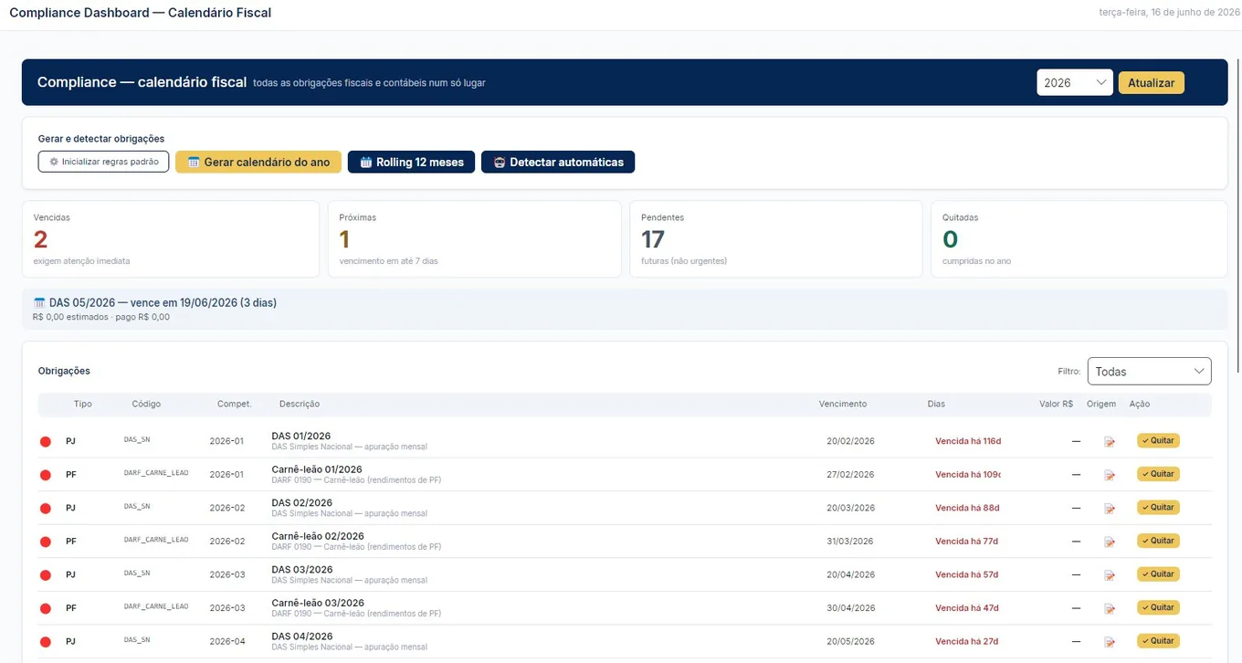Open origin document icon for DAS 04/2026
The width and height of the screenshot is (1242, 663).
[x=1110, y=642]
